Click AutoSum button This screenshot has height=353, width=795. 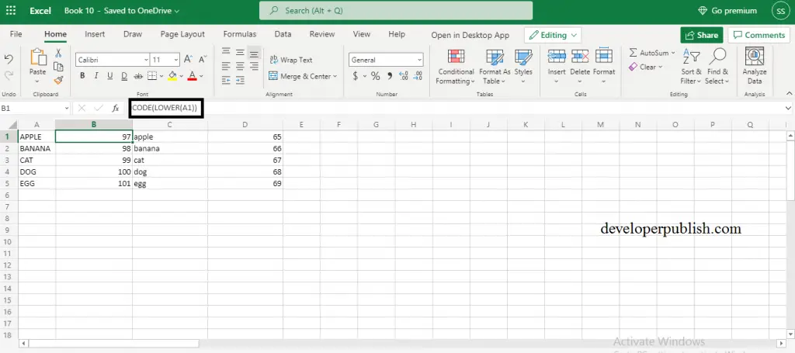pyautogui.click(x=648, y=53)
